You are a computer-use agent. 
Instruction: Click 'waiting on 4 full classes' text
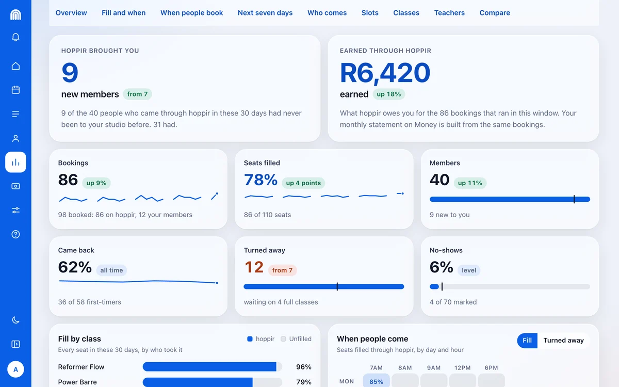point(281,302)
